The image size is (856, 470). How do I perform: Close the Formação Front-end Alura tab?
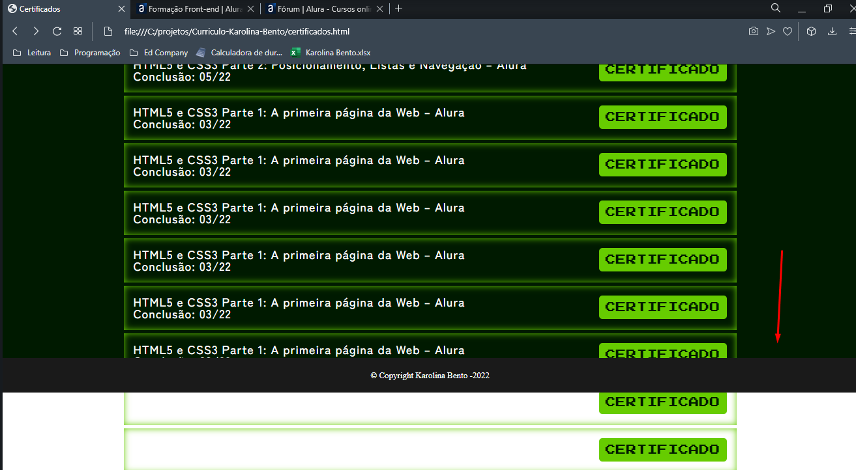[250, 9]
